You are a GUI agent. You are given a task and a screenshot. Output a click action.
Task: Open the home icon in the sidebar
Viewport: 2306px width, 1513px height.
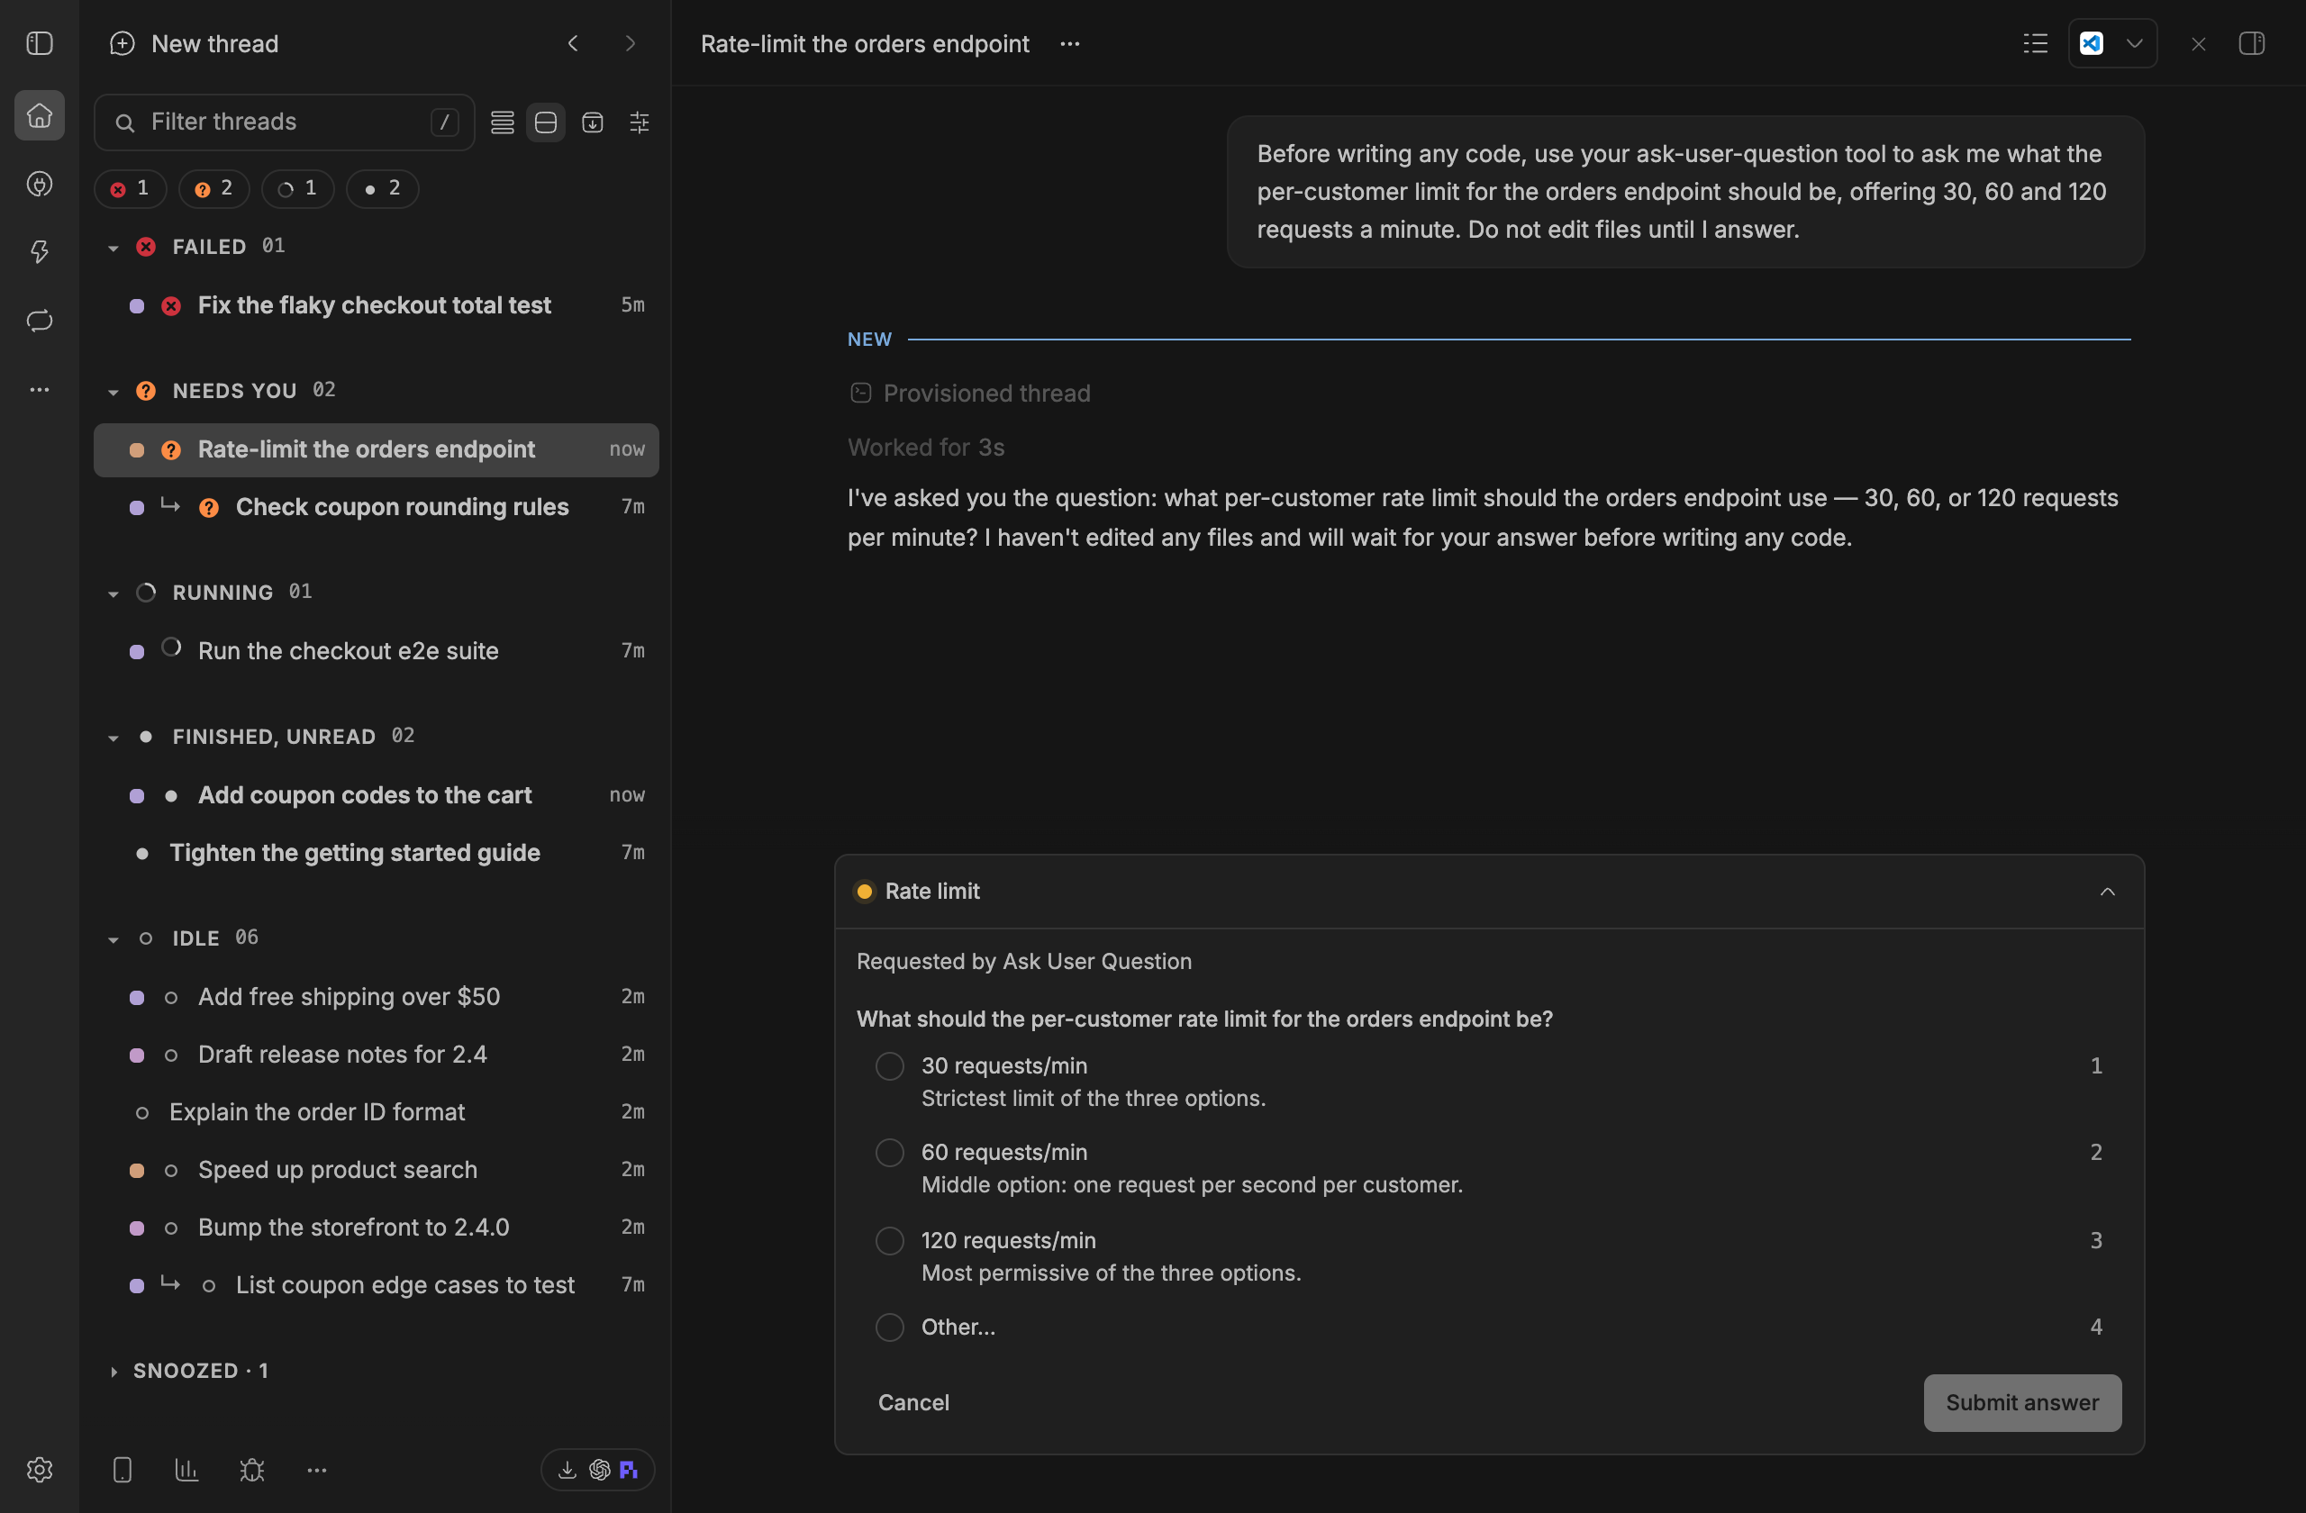40,115
